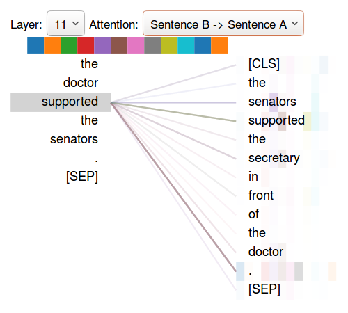
Task: Toggle the first orange attention head swatch
Action: 52,45
